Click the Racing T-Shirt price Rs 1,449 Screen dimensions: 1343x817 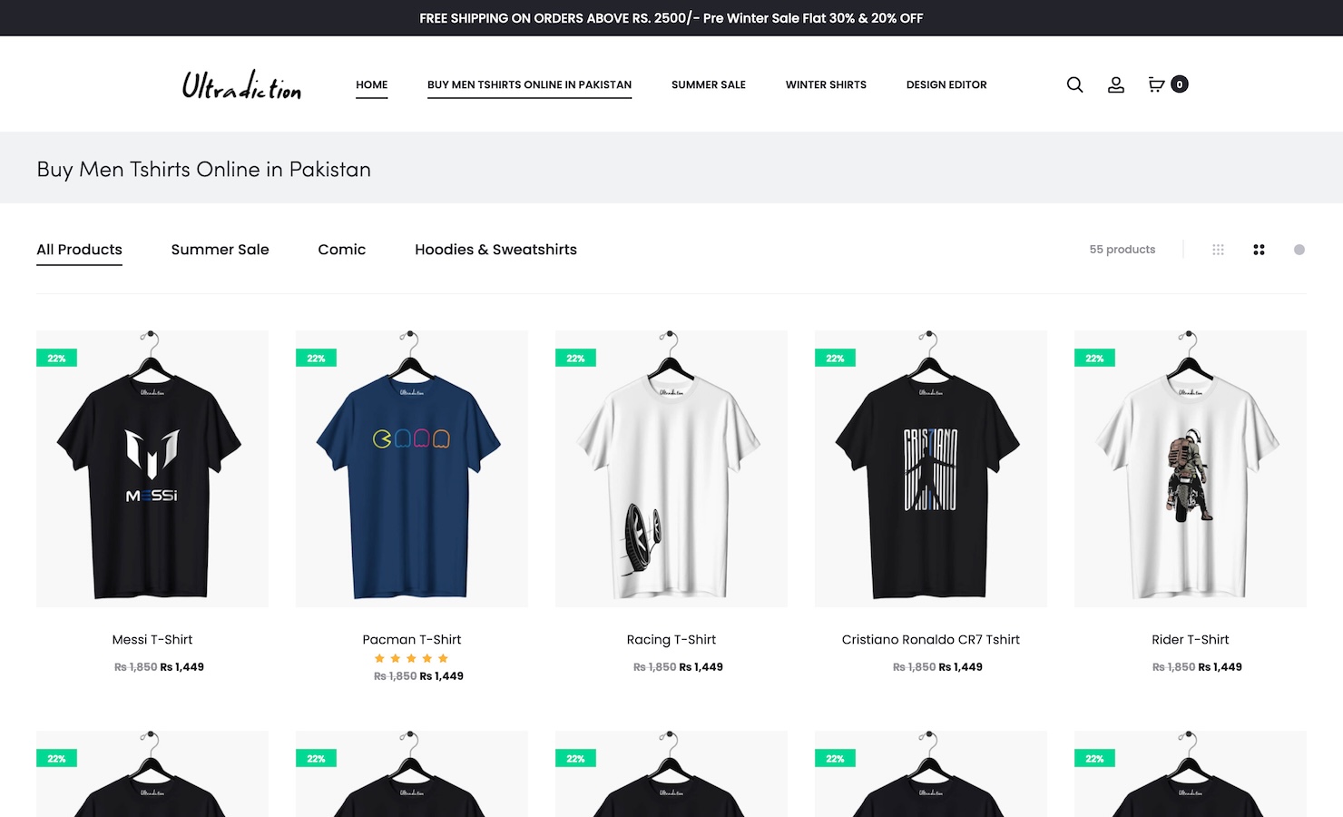701,667
